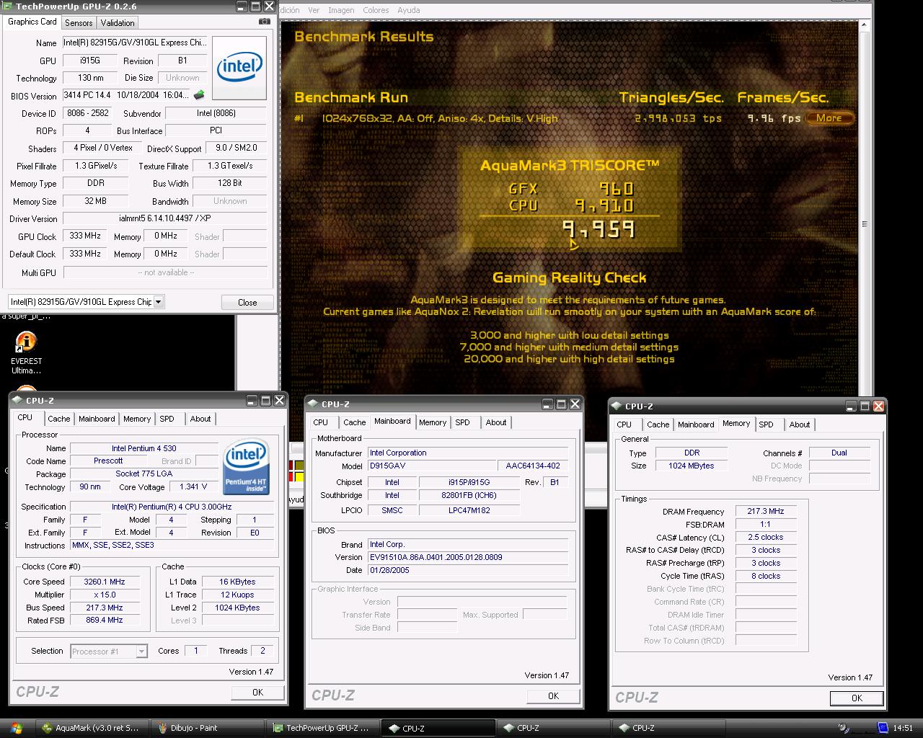Click the '9,959' AquaMark total score
Viewport: 923px width, 738px height.
tap(599, 229)
